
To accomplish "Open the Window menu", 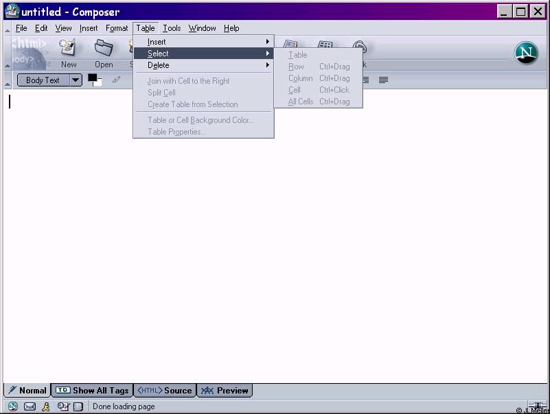I will pyautogui.click(x=202, y=28).
